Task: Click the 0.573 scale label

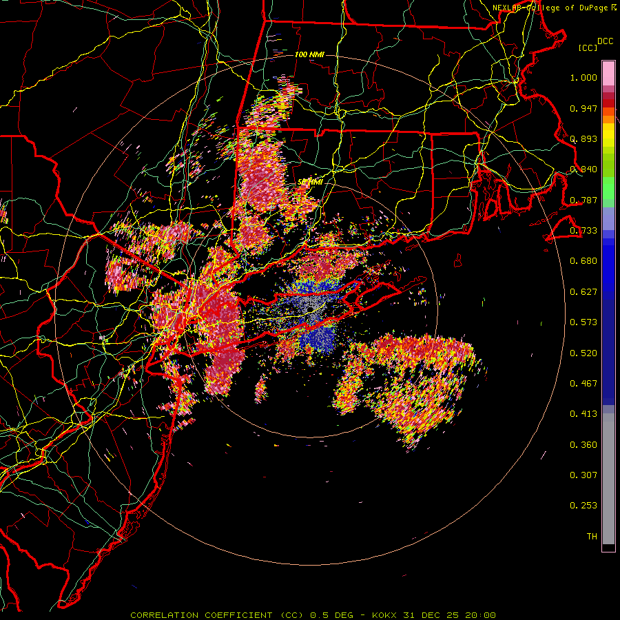Action: click(x=583, y=322)
